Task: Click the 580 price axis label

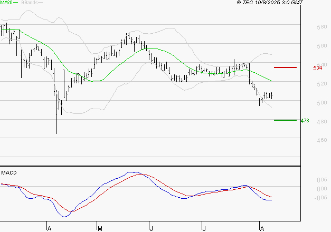Action: pyautogui.click(x=322, y=27)
